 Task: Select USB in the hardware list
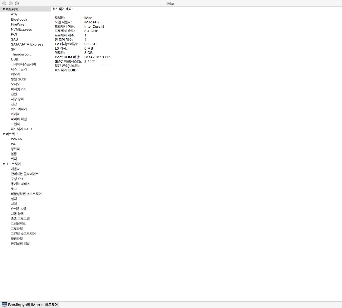pyautogui.click(x=14, y=59)
